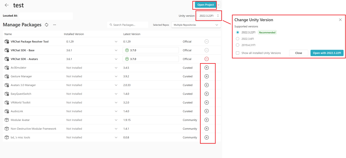Refresh packages with the reload icon

pos(46,25)
